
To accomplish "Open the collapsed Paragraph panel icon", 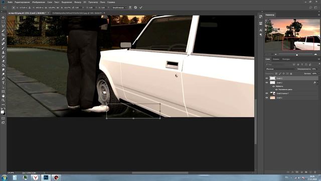I will click(261, 35).
